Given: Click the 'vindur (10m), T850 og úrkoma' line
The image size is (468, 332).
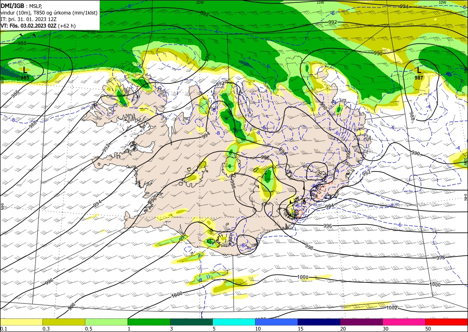Looking at the screenshot, I should pyautogui.click(x=49, y=12).
